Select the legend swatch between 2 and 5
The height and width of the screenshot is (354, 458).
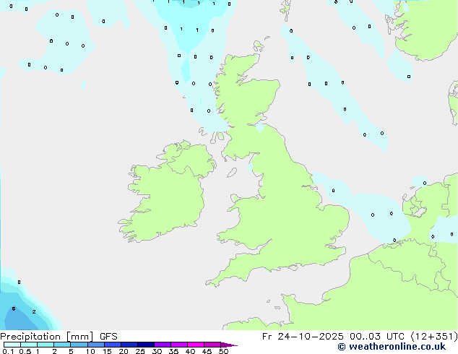62,345
